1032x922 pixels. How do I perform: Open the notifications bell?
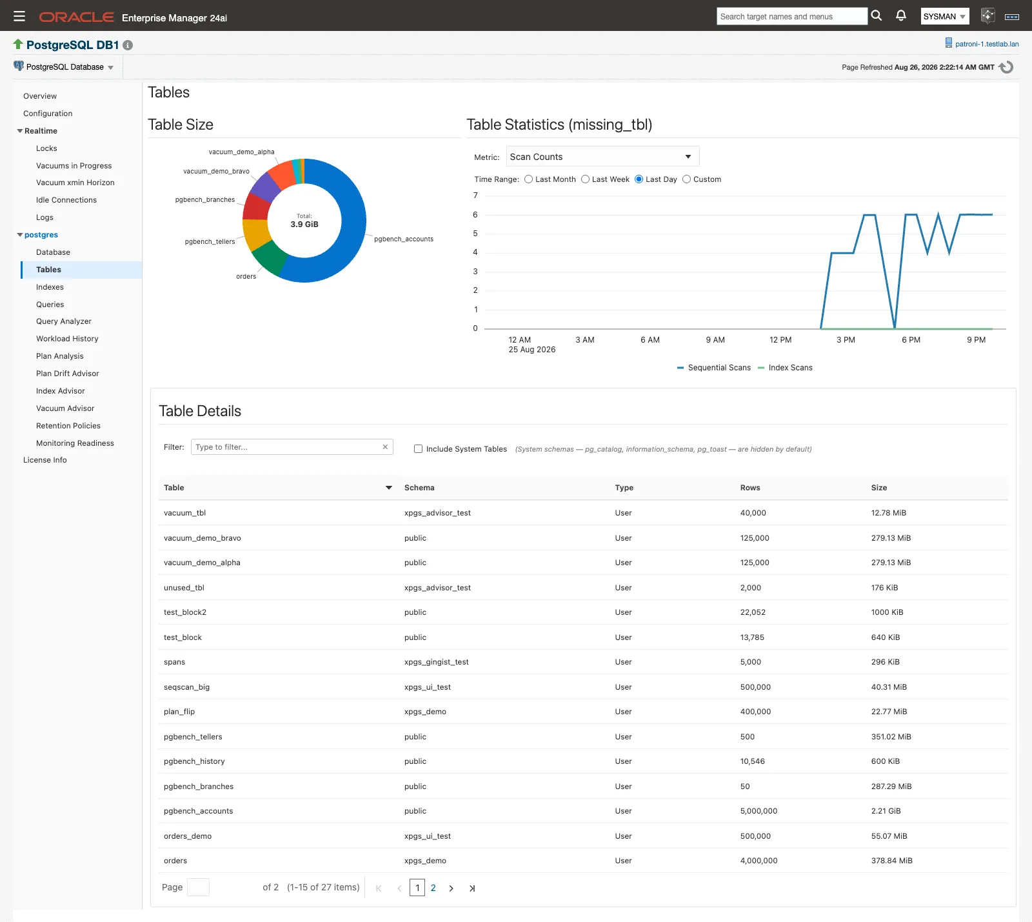pyautogui.click(x=901, y=15)
